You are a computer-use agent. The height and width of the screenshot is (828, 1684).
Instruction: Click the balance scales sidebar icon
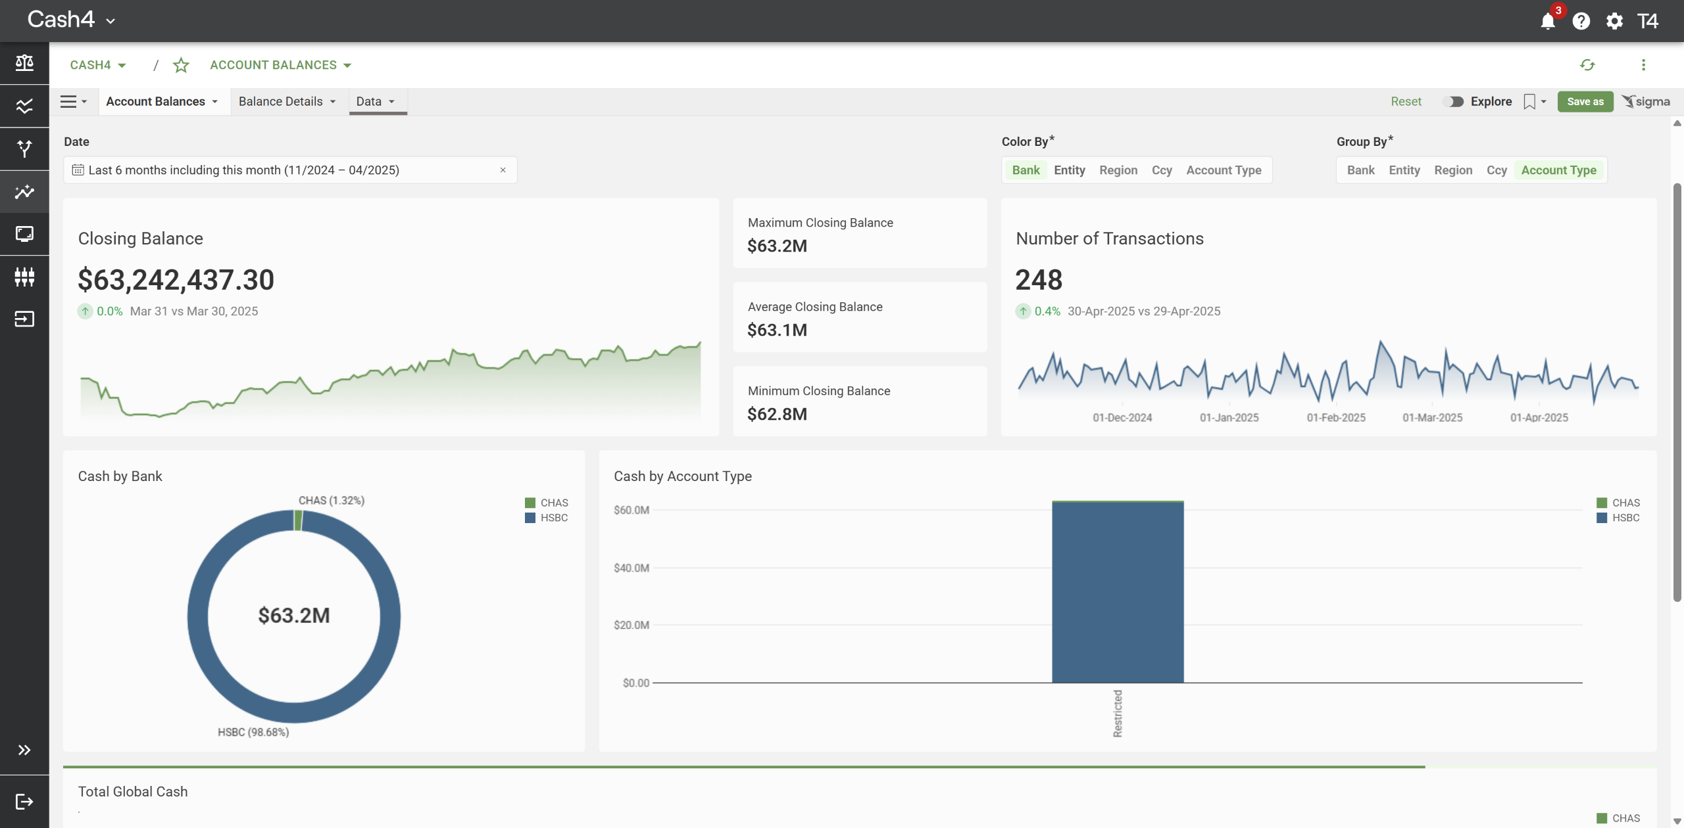[x=24, y=63]
